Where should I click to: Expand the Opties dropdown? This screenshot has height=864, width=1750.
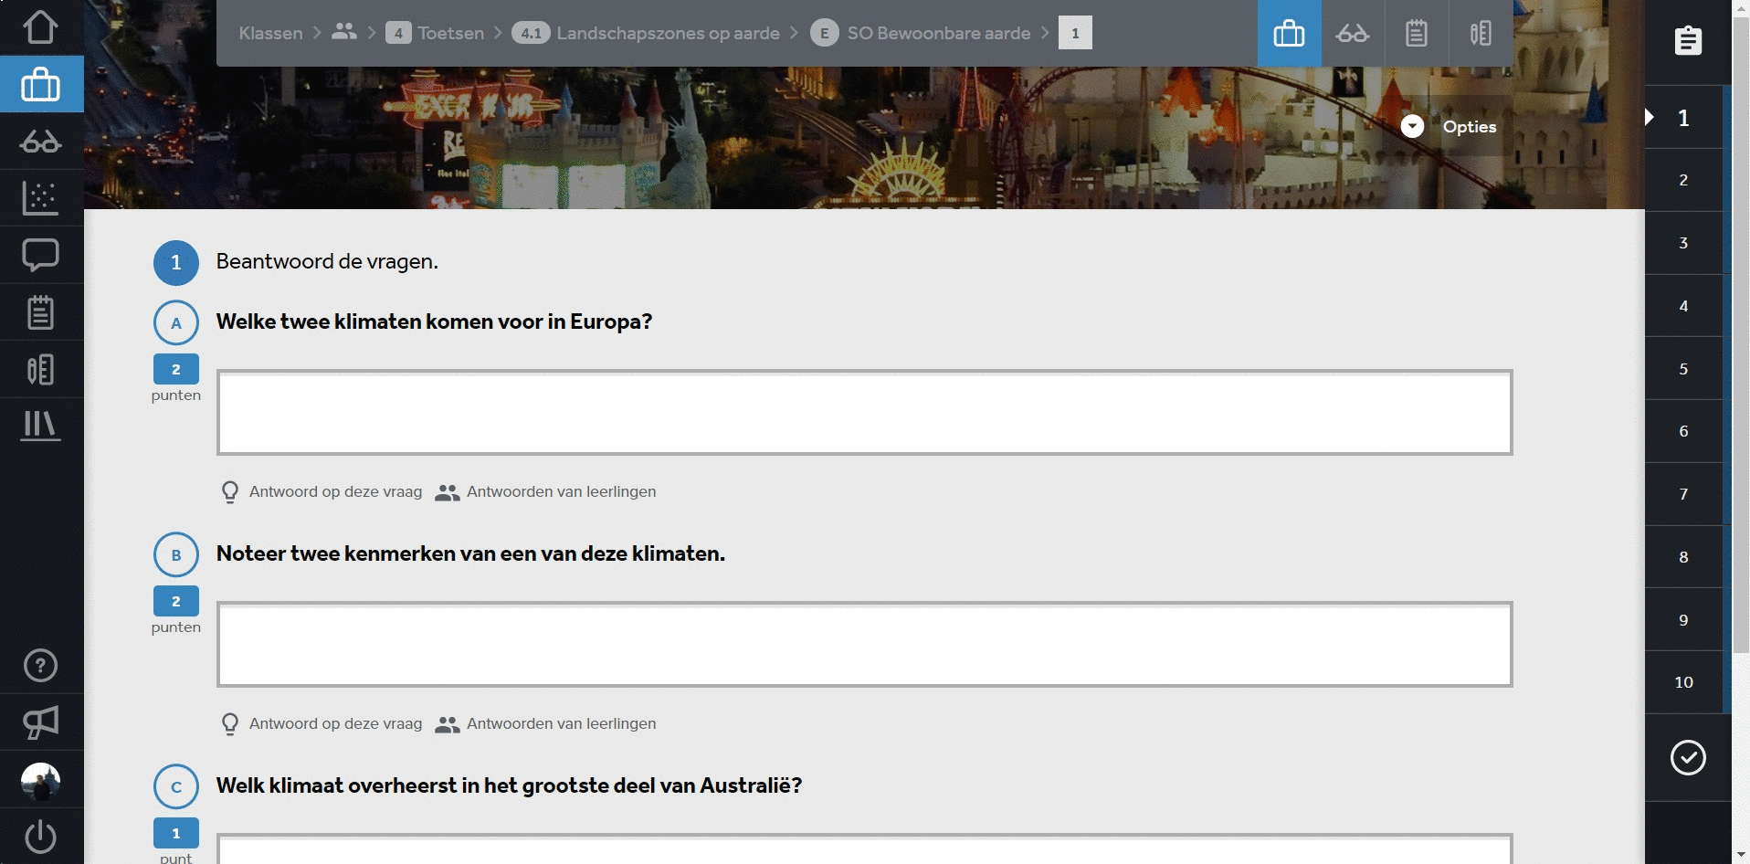(x=1449, y=126)
